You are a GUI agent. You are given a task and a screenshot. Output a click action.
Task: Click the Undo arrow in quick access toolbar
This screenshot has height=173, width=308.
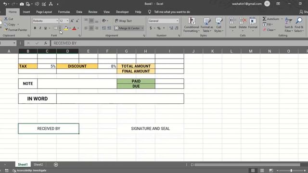click(5, 4)
